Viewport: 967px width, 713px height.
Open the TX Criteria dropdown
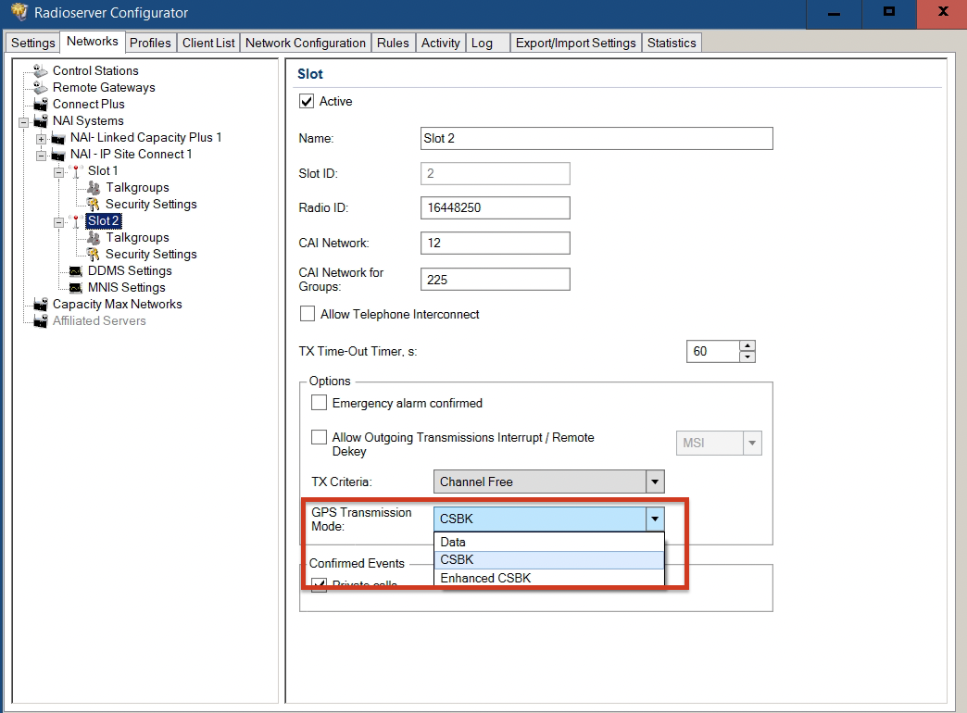coord(655,482)
